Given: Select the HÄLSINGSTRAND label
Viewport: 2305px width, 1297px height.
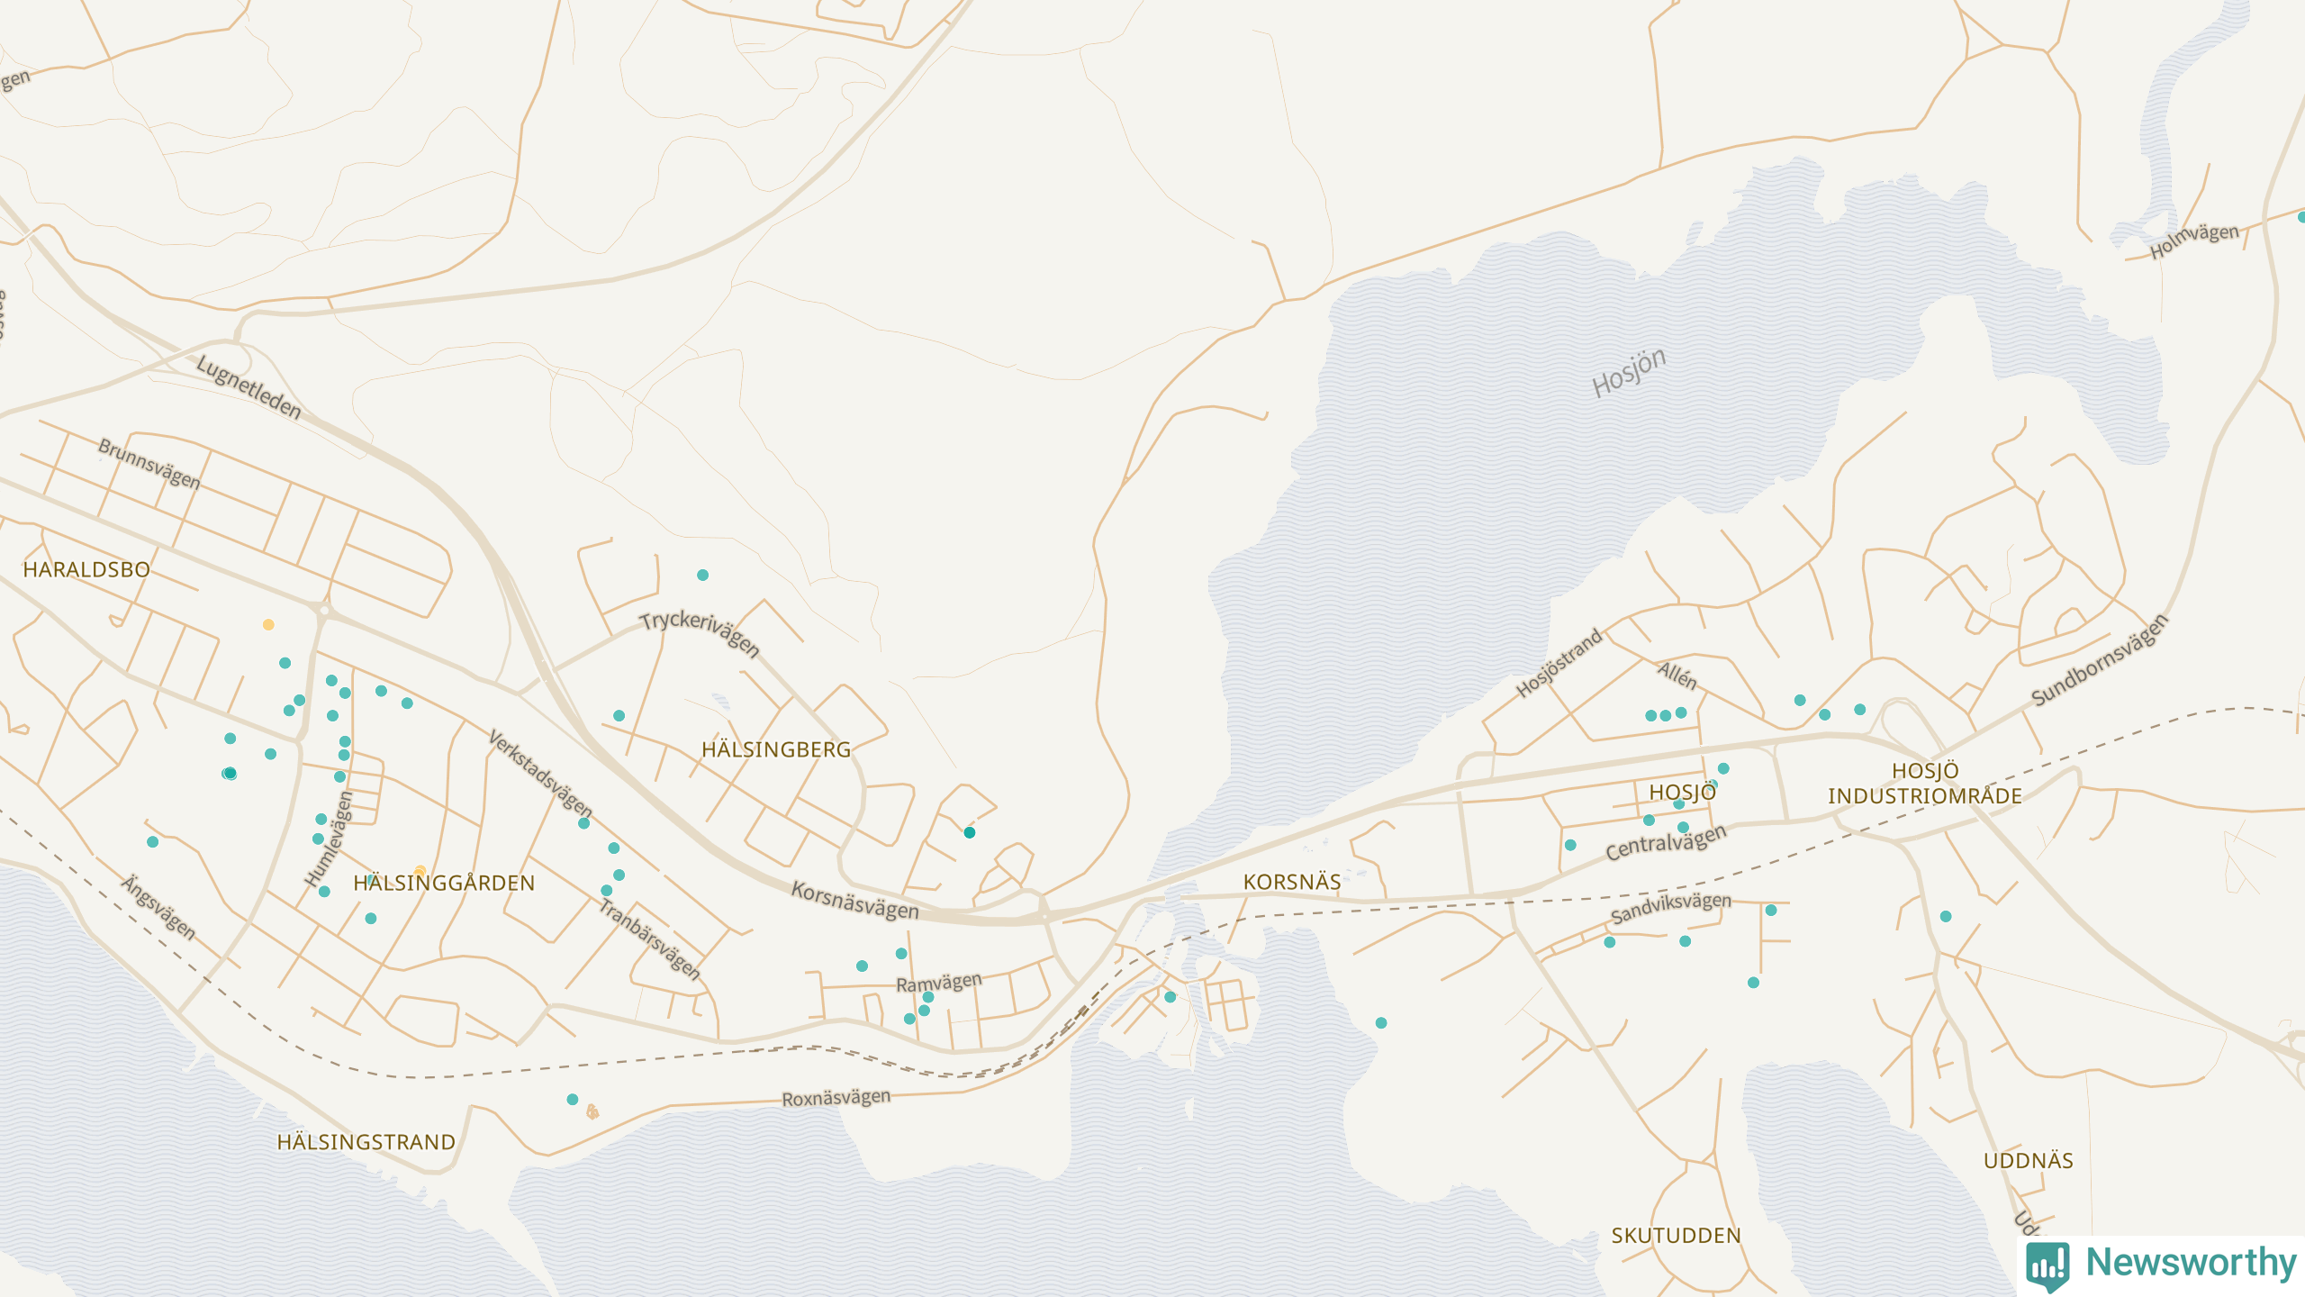Looking at the screenshot, I should pos(366,1142).
